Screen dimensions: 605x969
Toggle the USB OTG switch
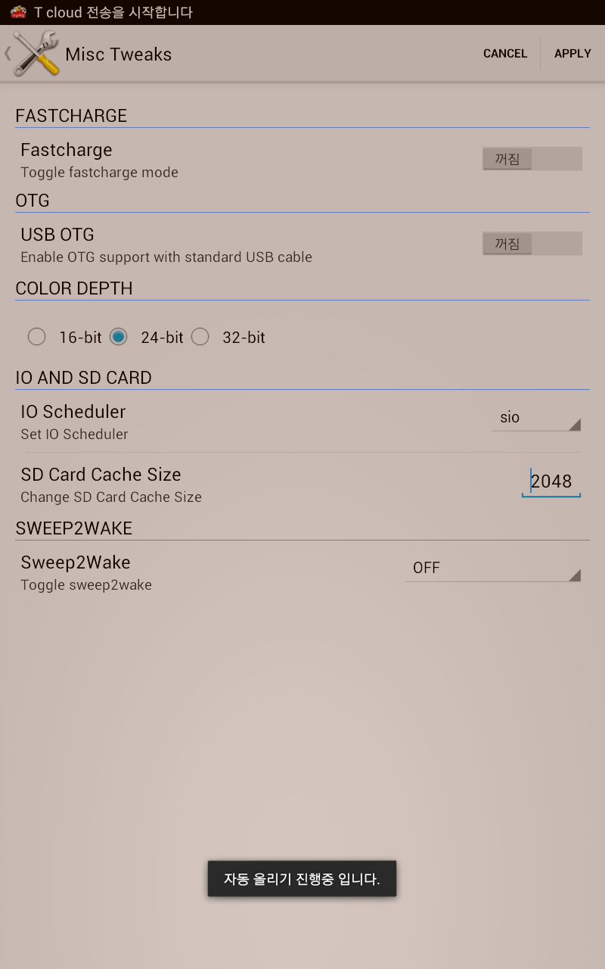click(x=532, y=244)
